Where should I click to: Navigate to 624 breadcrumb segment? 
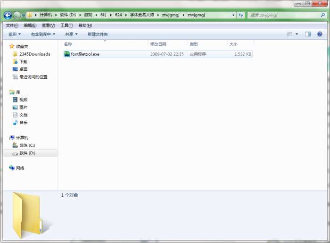118,15
